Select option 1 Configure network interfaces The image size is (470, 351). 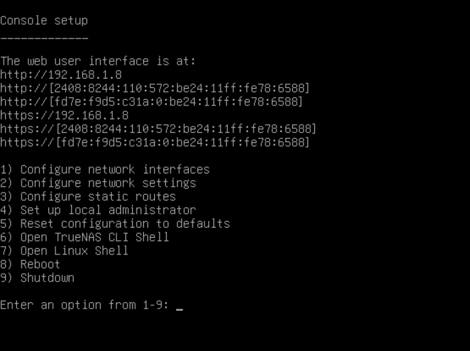pos(105,170)
